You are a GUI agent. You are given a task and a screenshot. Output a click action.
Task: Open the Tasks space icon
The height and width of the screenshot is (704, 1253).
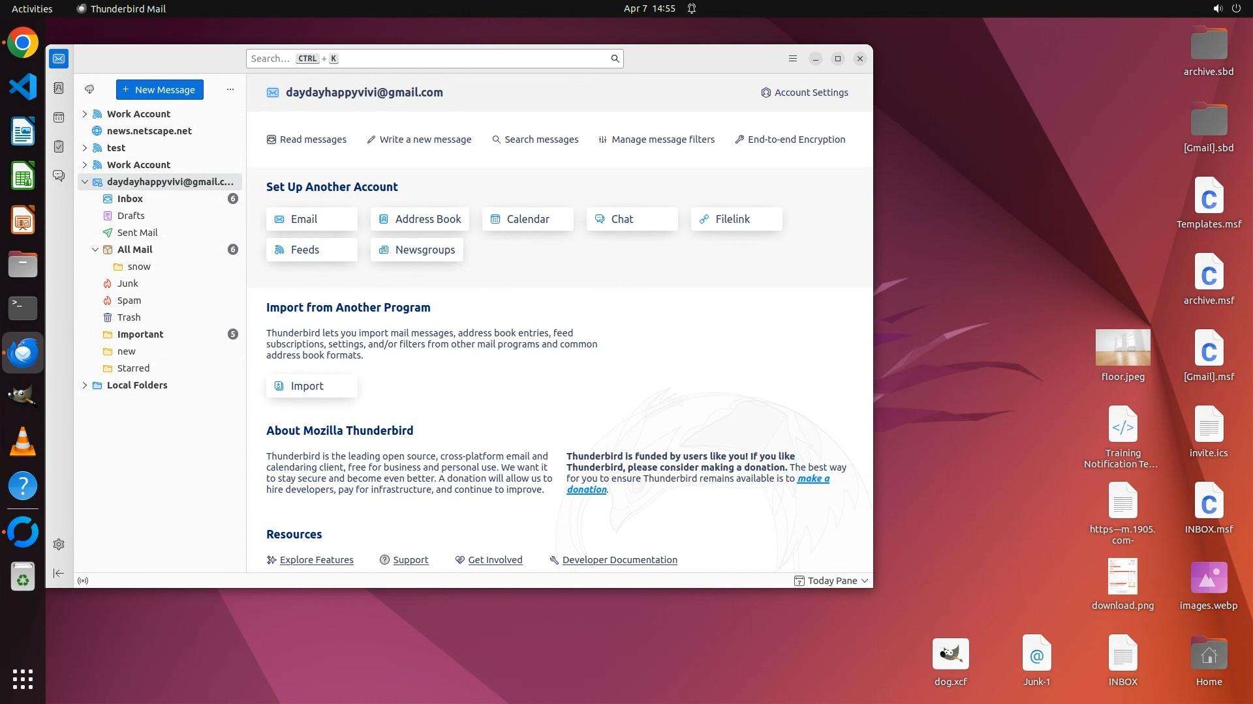point(59,147)
